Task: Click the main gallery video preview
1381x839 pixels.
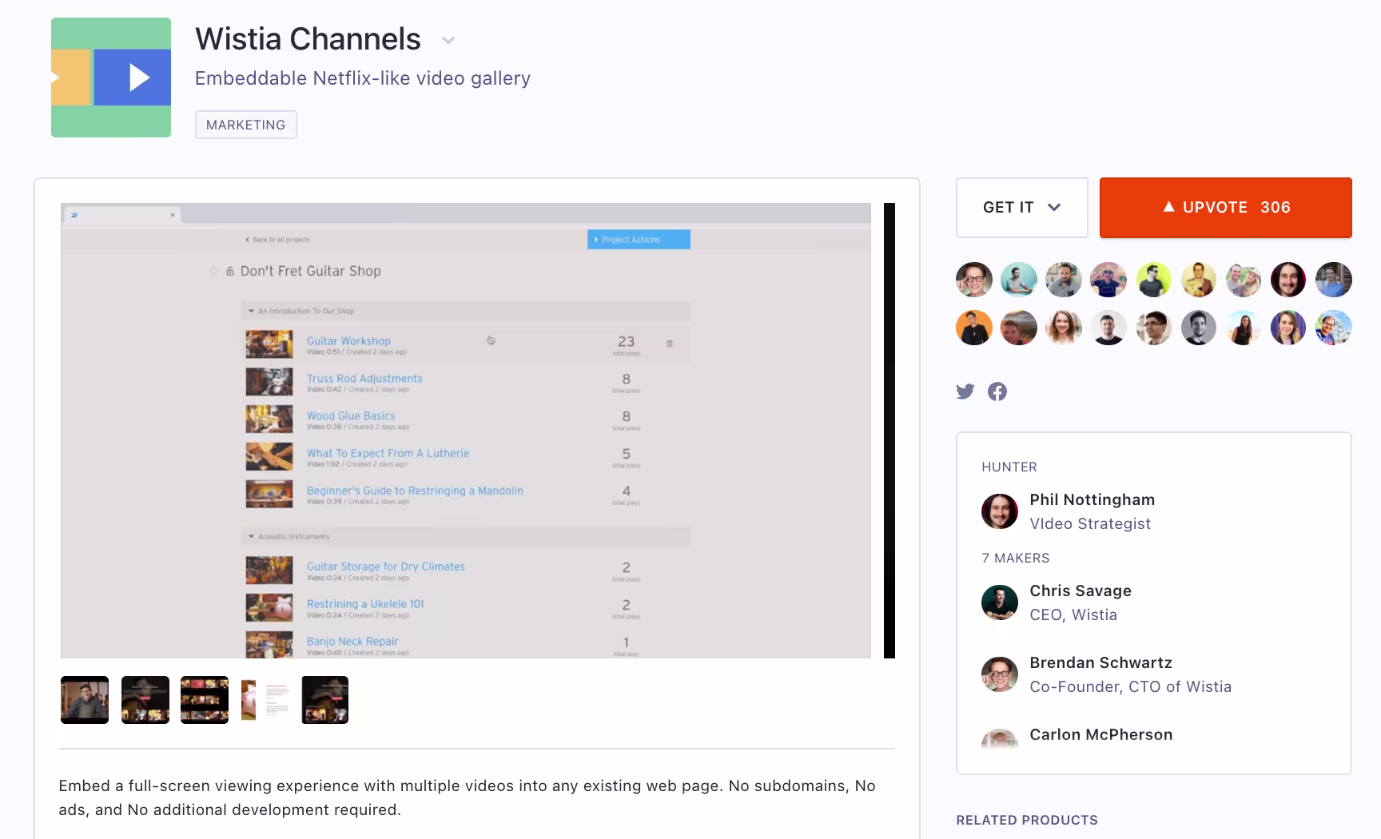Action: [x=466, y=431]
